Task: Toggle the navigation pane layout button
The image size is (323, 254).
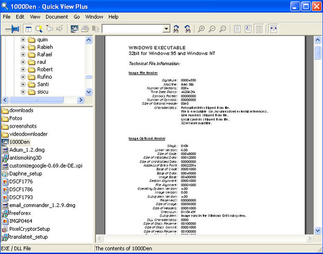Action: (x=29, y=29)
